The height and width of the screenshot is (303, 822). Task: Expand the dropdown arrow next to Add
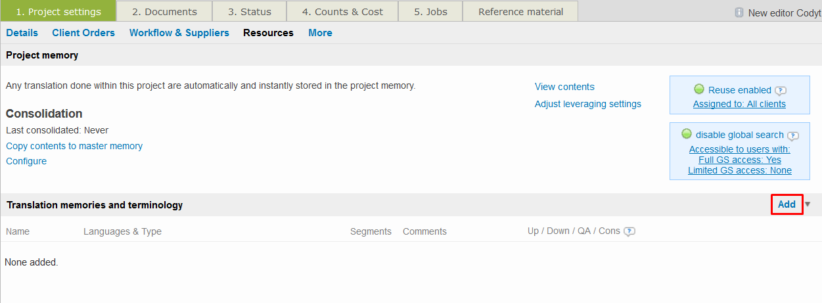click(808, 204)
